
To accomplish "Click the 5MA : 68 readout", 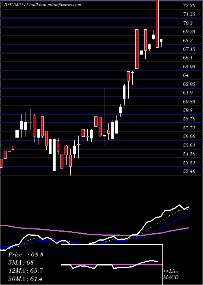I will (x=21, y=263).
